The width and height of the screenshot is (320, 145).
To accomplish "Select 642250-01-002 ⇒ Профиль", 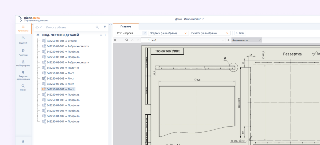I will 63,116.
